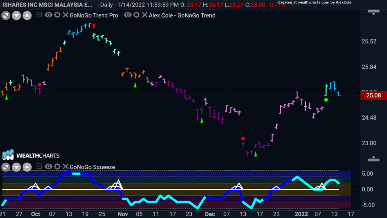The width and height of the screenshot is (387, 218).
Task: Click the 5.00 oscillator axis label
Action: coord(367,174)
